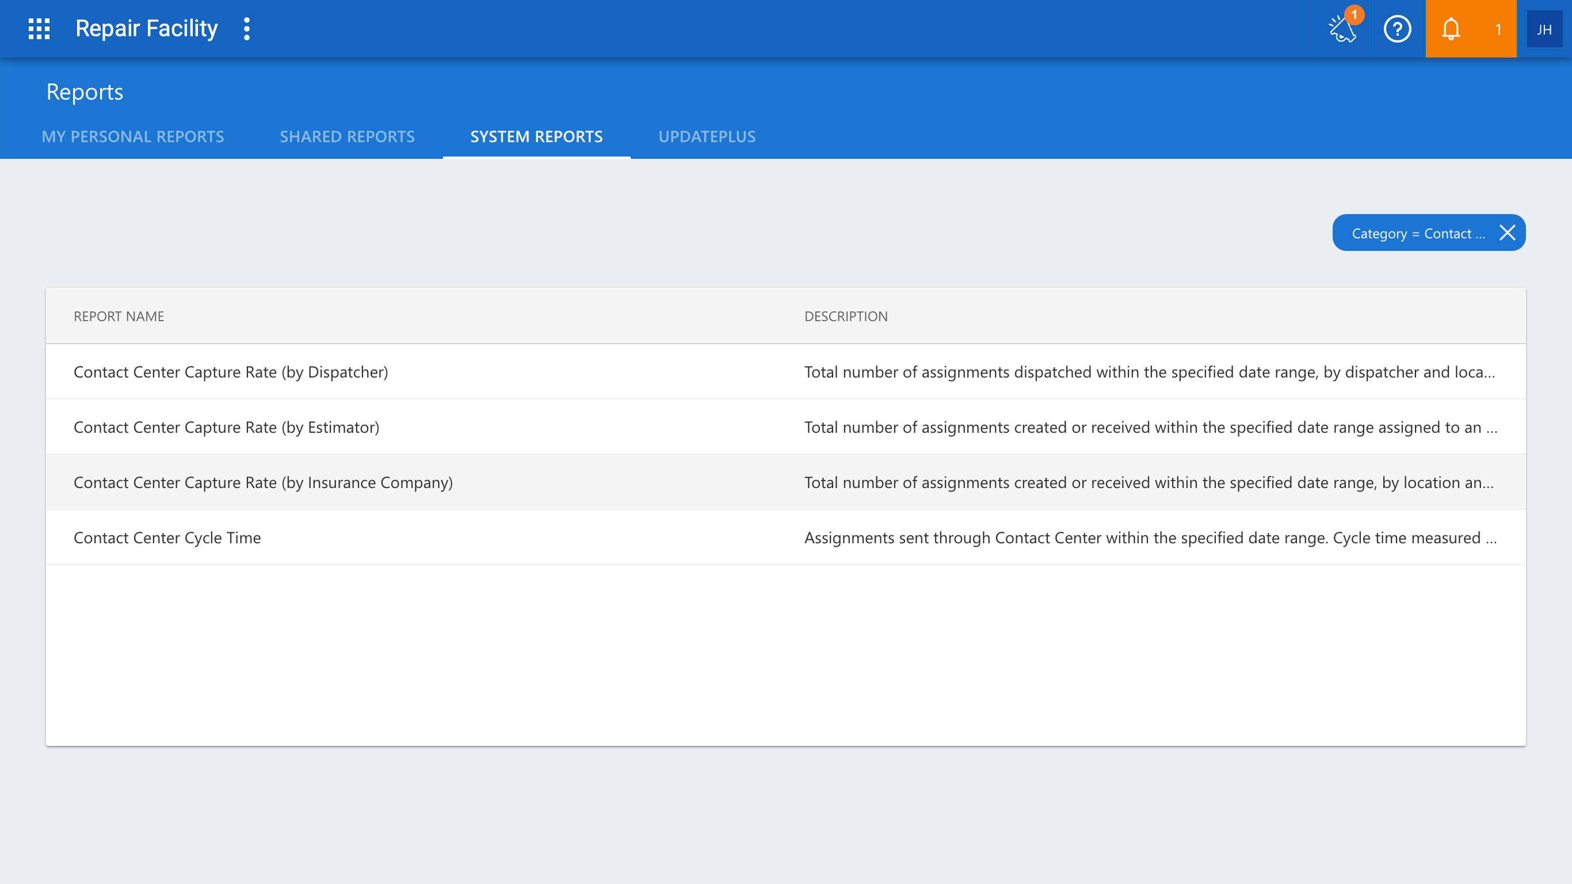Open the Repair Facility kebab menu

(246, 29)
